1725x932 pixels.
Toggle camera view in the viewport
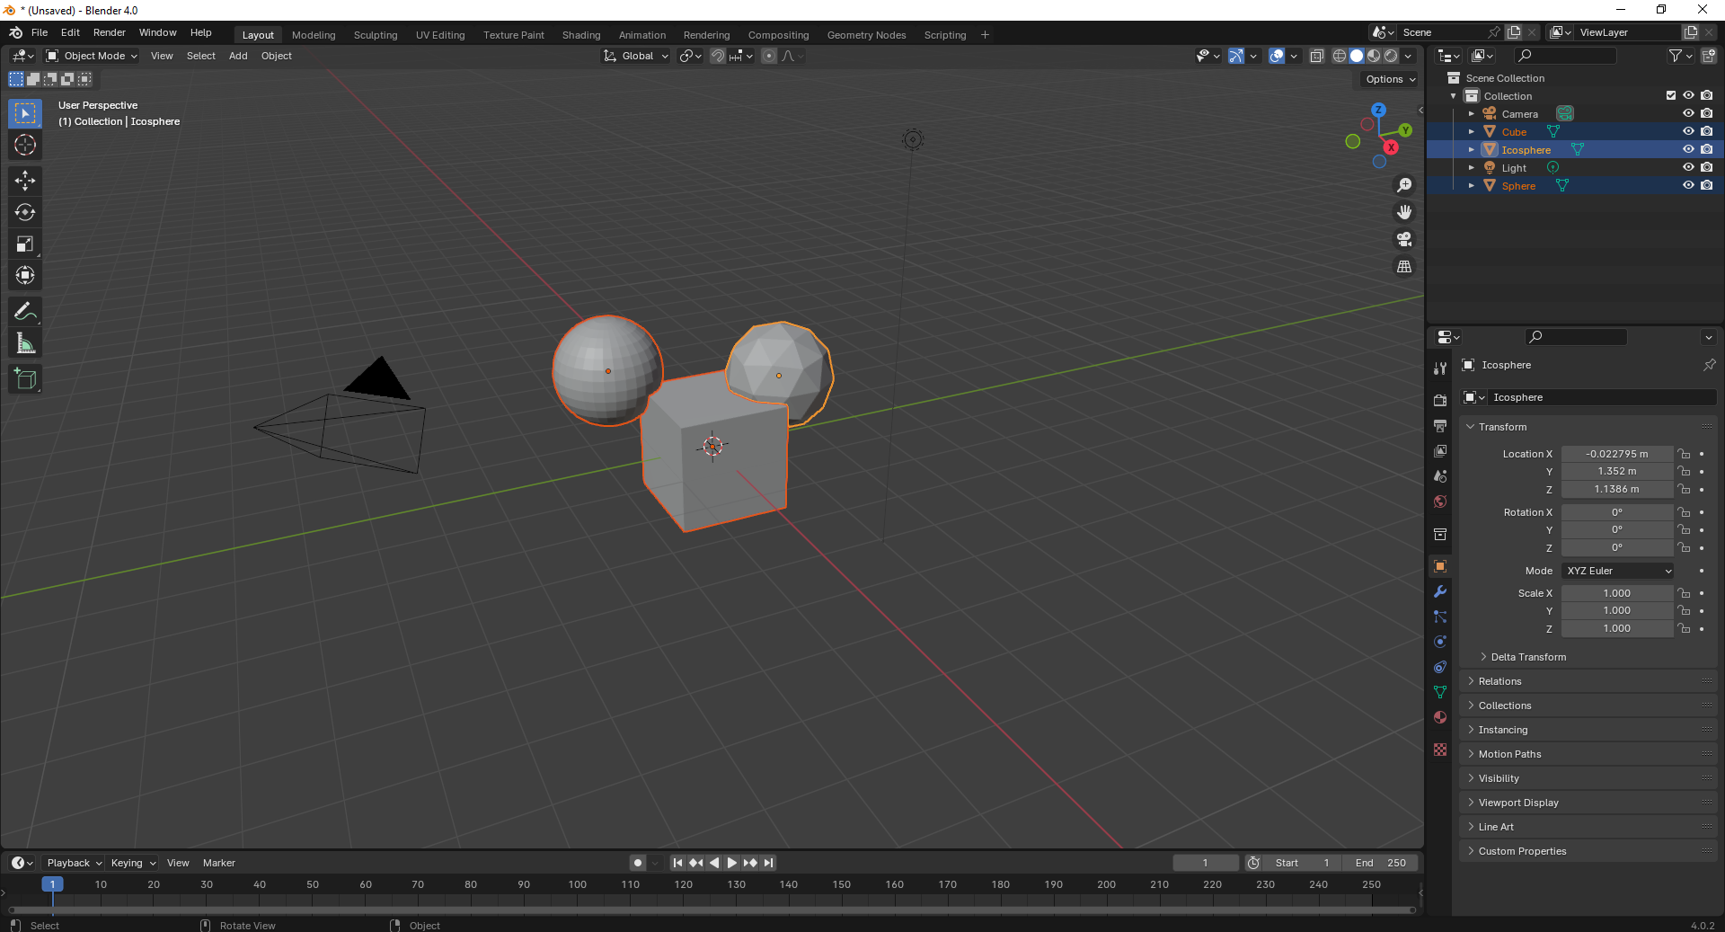pos(1403,239)
